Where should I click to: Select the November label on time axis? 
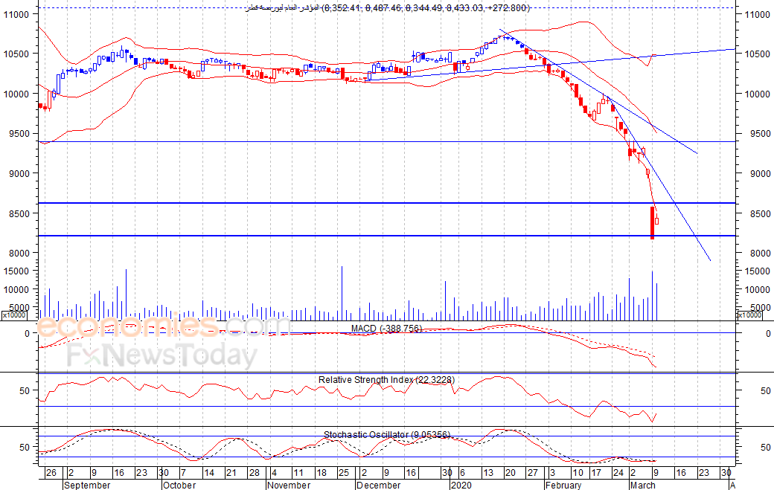pyautogui.click(x=289, y=485)
